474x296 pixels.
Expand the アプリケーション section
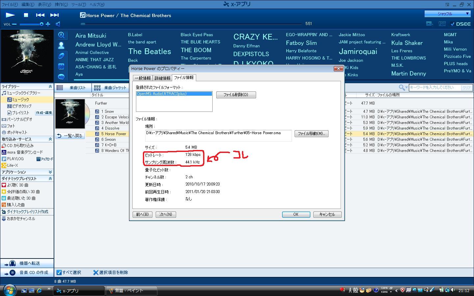click(50, 172)
